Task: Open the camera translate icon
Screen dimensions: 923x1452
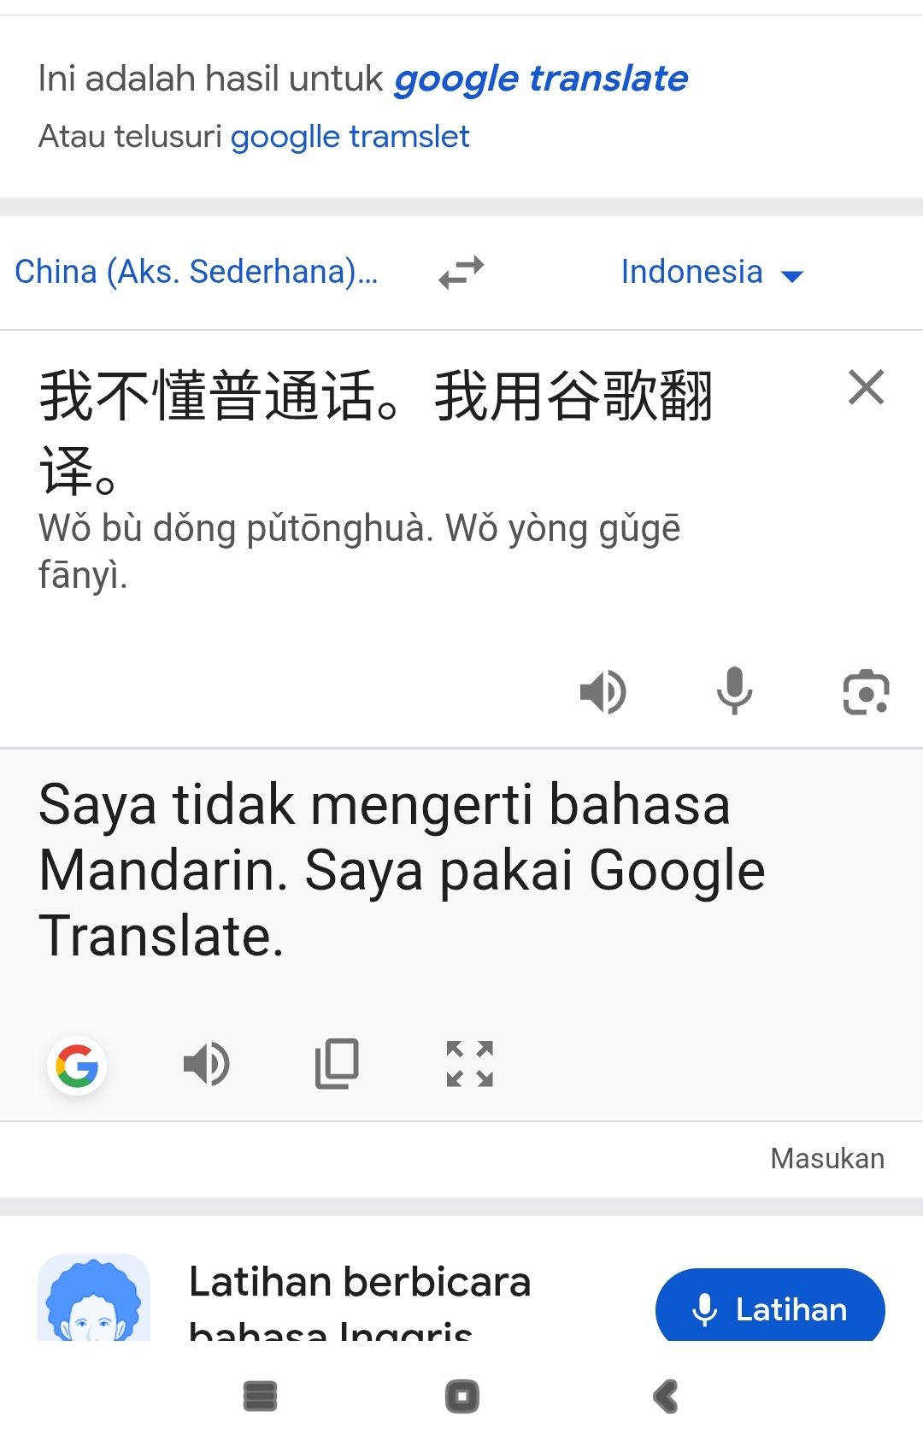Action: pos(867,691)
